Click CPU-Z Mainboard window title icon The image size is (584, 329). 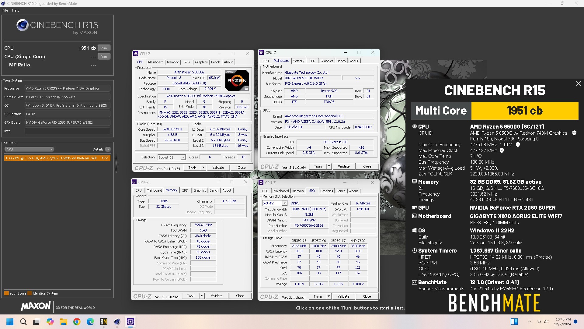(x=261, y=52)
